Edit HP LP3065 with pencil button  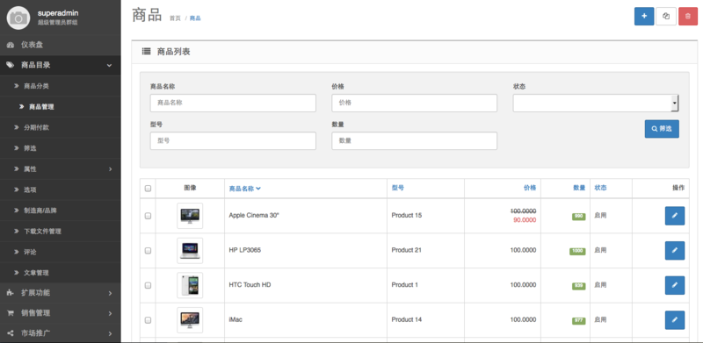pos(674,250)
